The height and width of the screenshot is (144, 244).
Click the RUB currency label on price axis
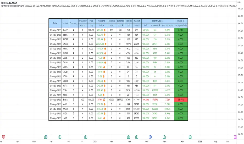(x=239, y=2)
